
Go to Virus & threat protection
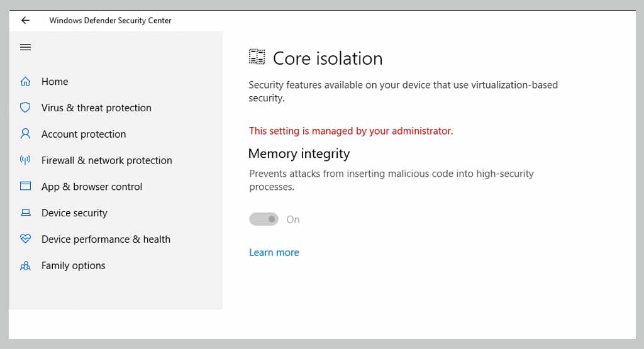coord(96,108)
